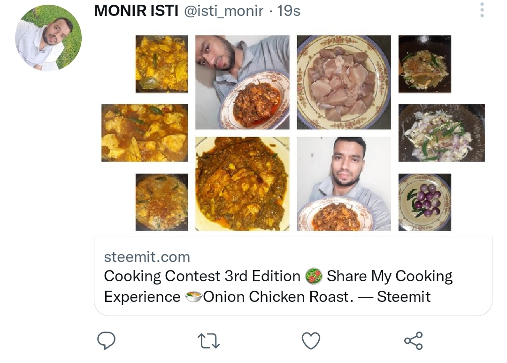Image resolution: width=507 pixels, height=363 pixels.
Task: Click the wide chicken curry photo on left
Action: pos(145,133)
